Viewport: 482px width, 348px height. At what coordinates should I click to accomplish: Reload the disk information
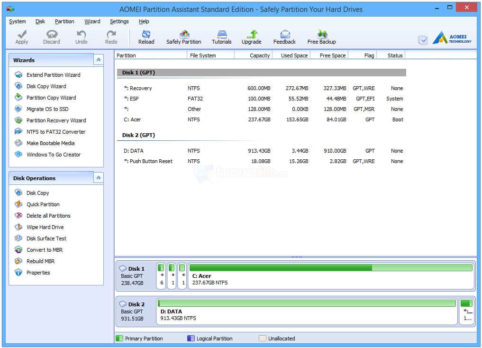(146, 37)
